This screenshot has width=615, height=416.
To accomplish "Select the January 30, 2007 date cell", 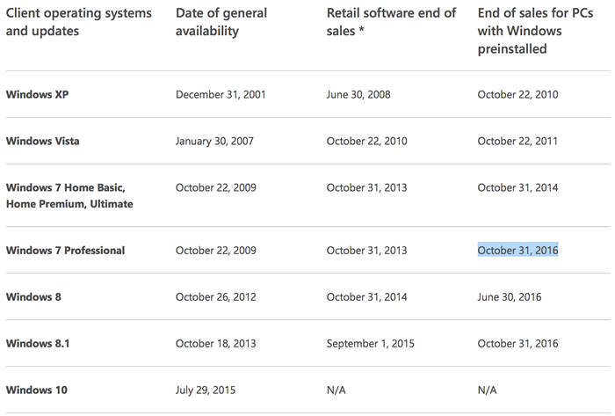I will coord(215,141).
